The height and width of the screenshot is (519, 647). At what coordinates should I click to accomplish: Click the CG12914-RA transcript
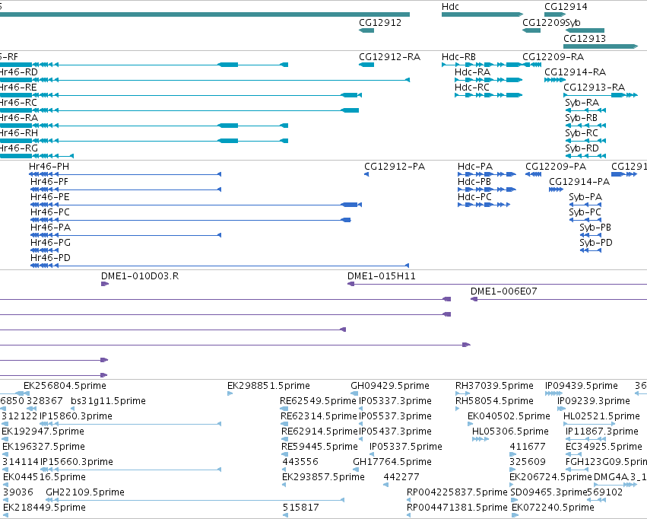pos(554,80)
